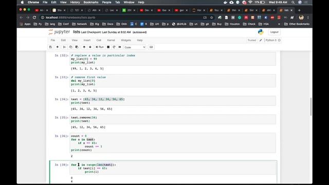This screenshot has width=329, height=185.
Task: Run the selected cell
Action: tap(100, 47)
